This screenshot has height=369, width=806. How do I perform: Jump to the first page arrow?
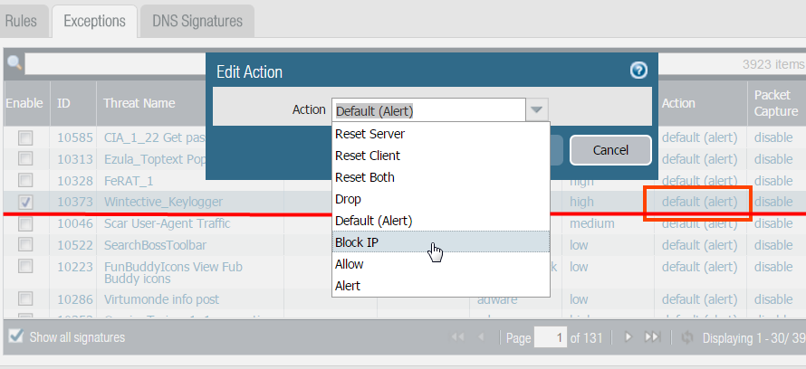tap(458, 337)
